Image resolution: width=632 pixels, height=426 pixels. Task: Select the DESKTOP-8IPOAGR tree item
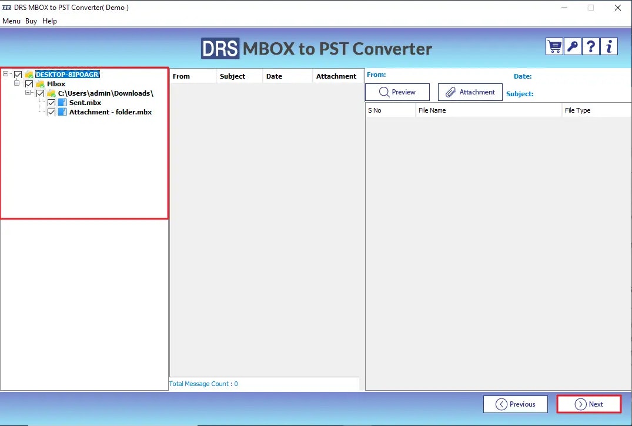(x=67, y=75)
